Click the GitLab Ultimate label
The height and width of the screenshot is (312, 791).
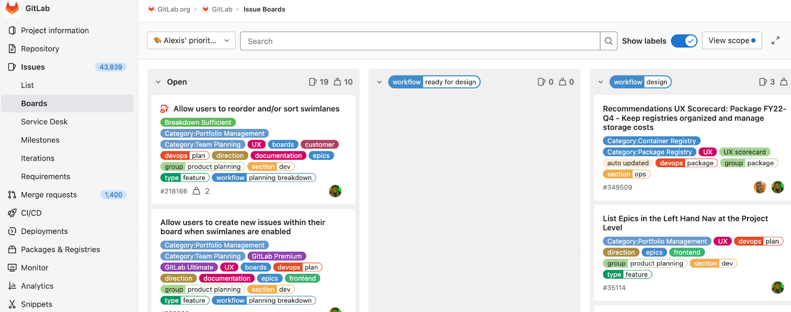point(189,267)
